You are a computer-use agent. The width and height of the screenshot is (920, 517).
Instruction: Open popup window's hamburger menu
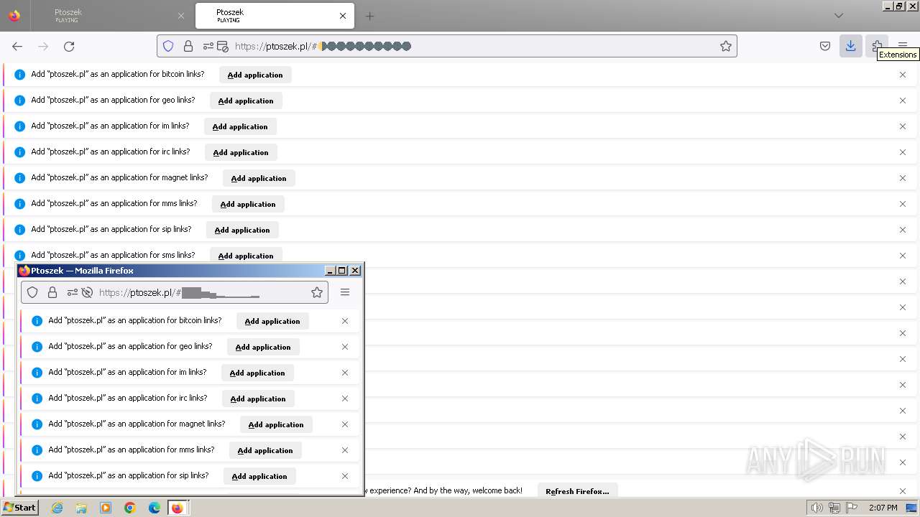345,292
